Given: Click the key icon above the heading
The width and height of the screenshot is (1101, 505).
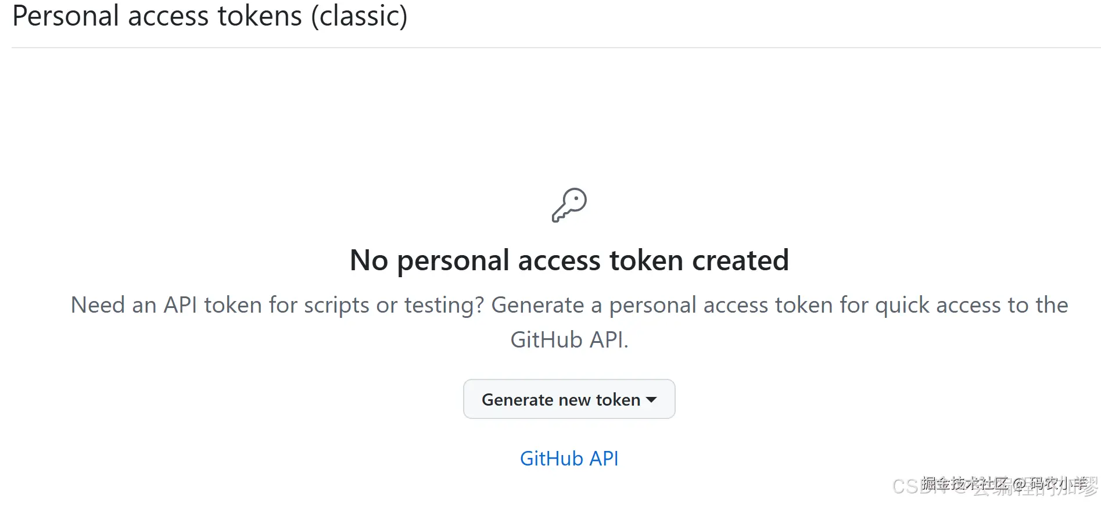Looking at the screenshot, I should (569, 205).
